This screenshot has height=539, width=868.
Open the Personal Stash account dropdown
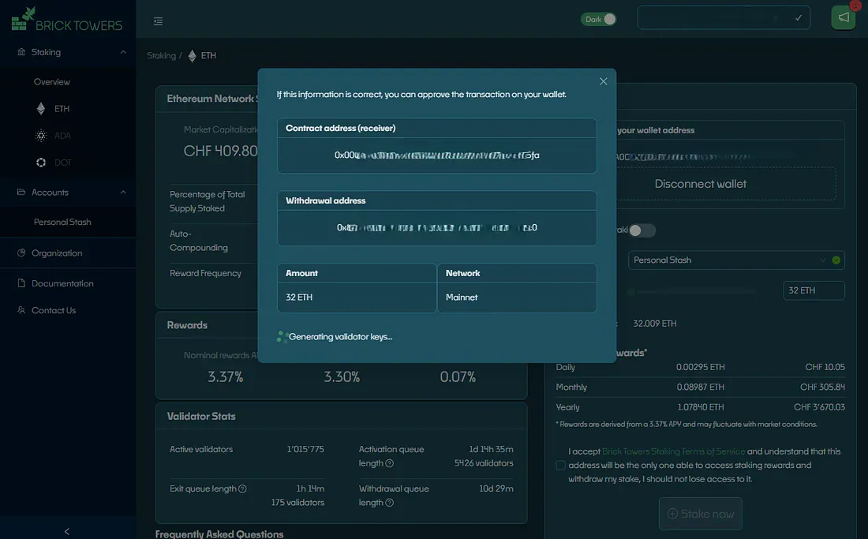click(x=736, y=260)
